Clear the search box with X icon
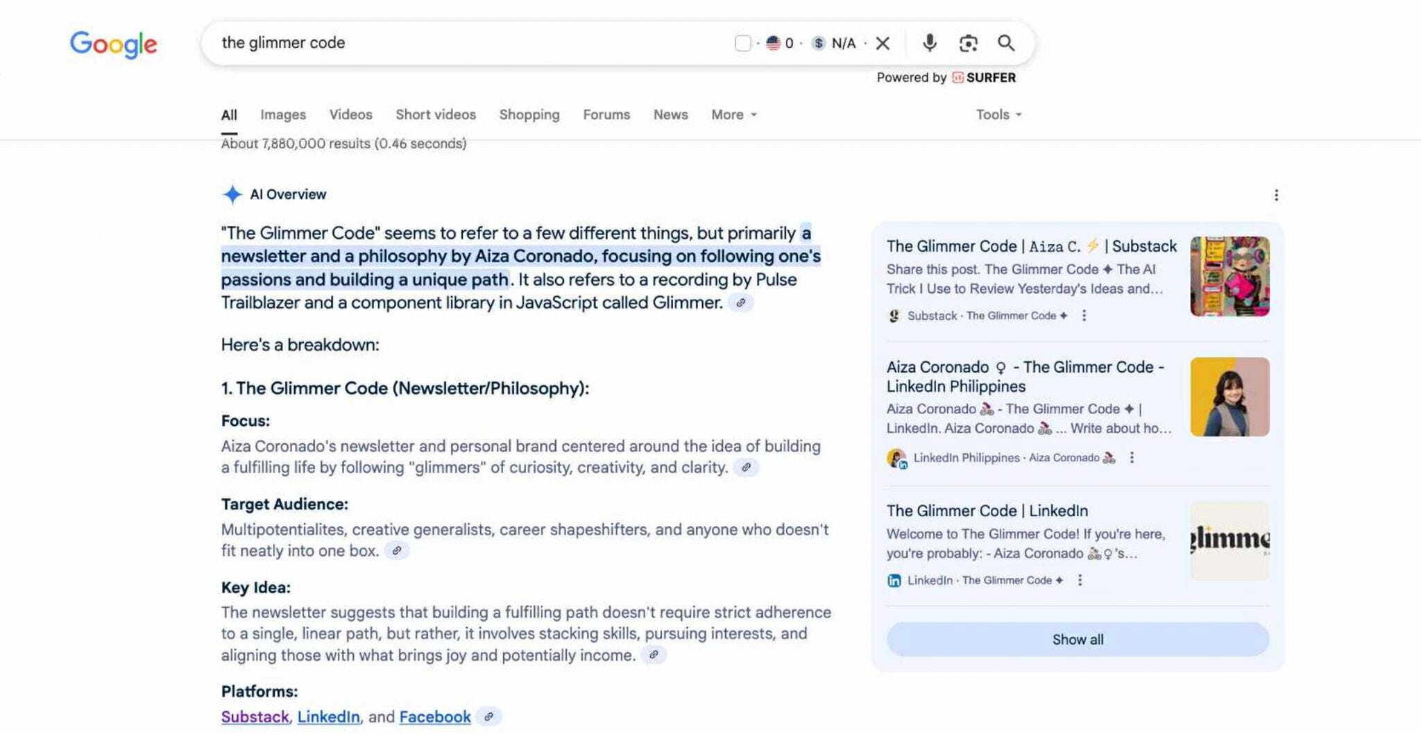The width and height of the screenshot is (1421, 734). pos(883,43)
